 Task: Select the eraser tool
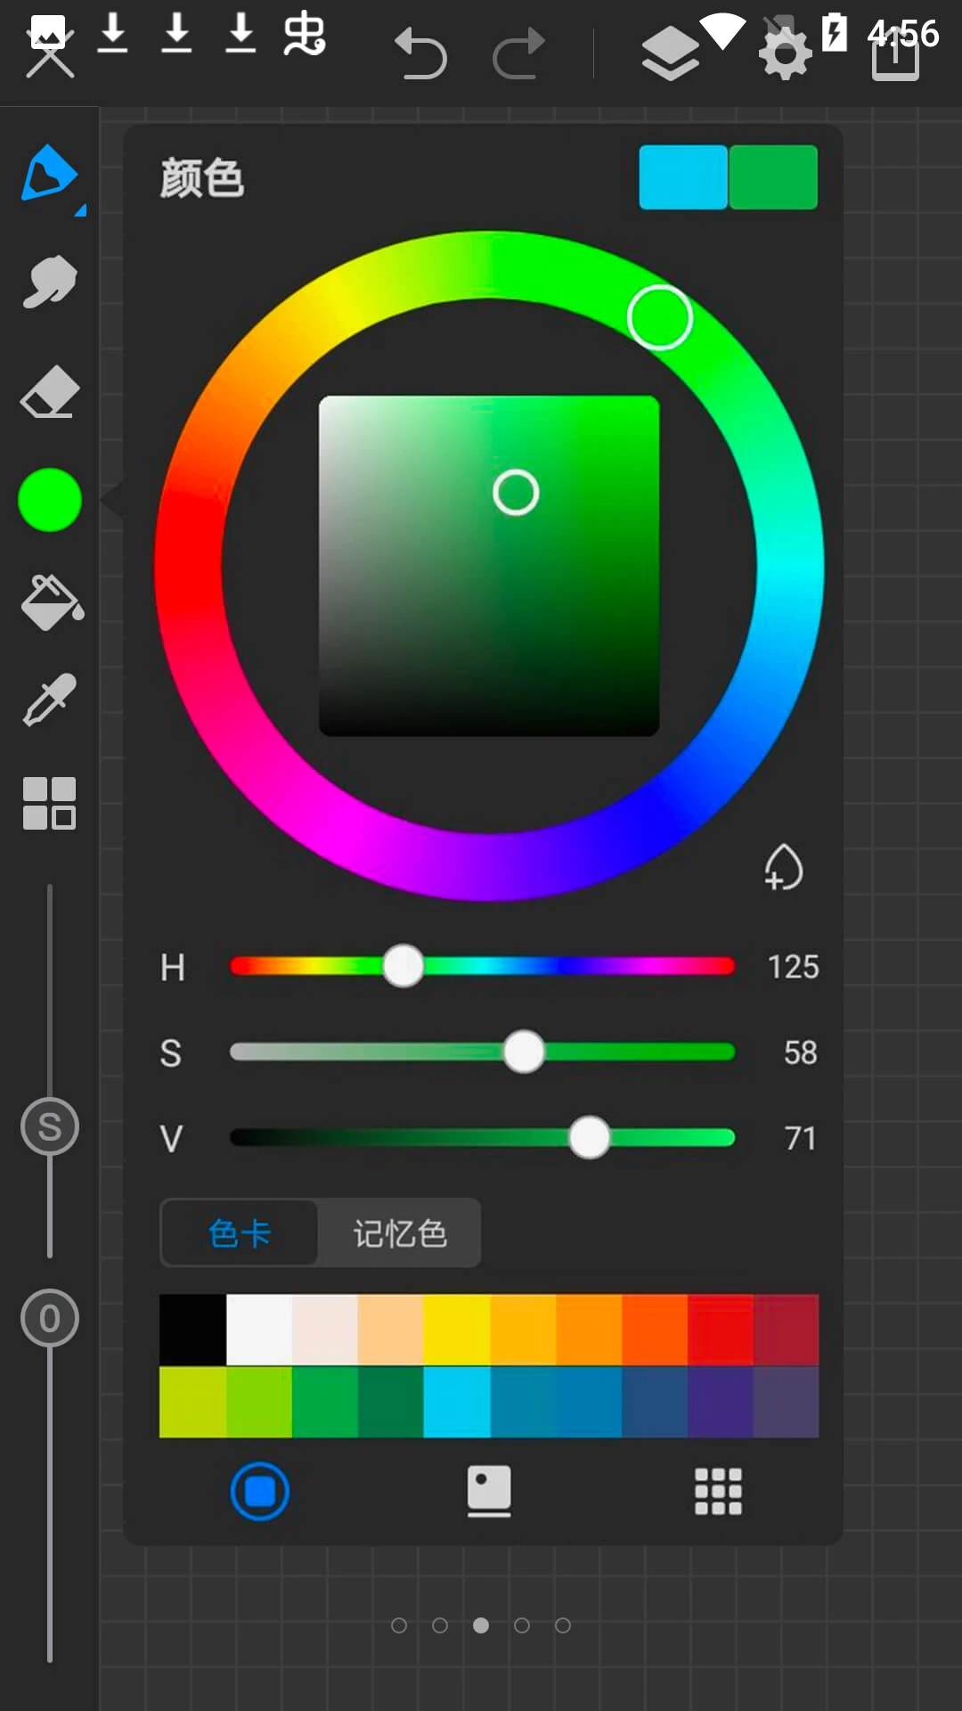pos(50,391)
